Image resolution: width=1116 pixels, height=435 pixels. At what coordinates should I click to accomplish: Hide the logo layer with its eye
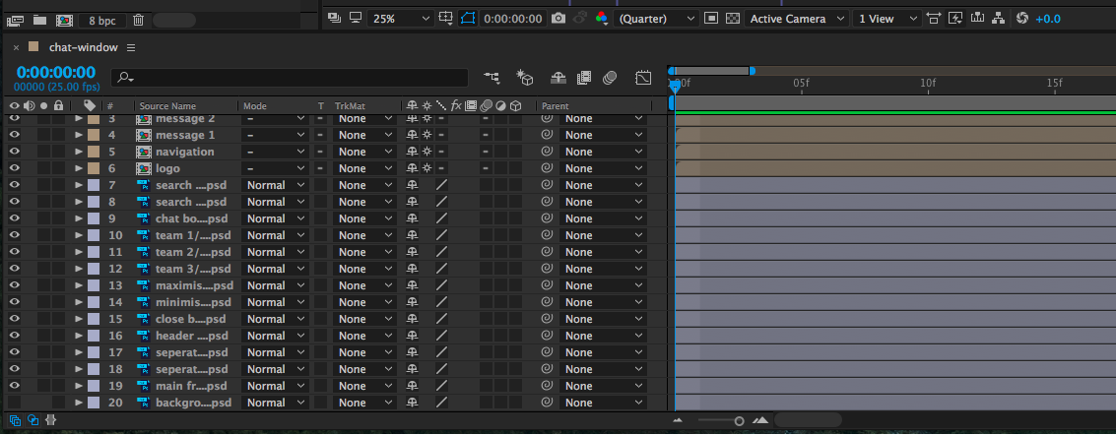[15, 168]
